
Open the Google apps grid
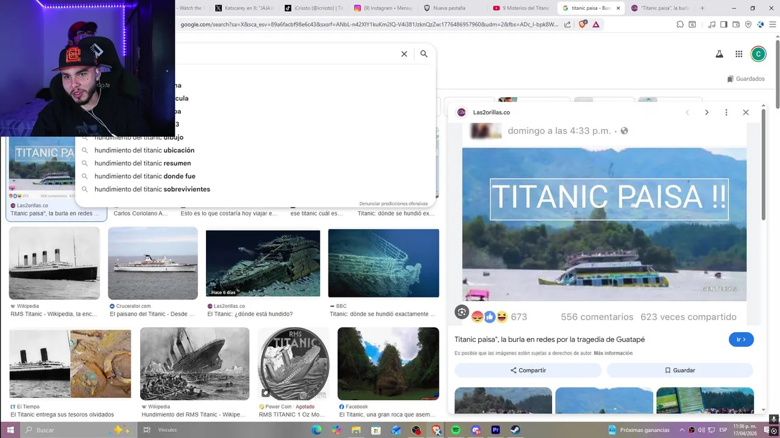click(739, 54)
